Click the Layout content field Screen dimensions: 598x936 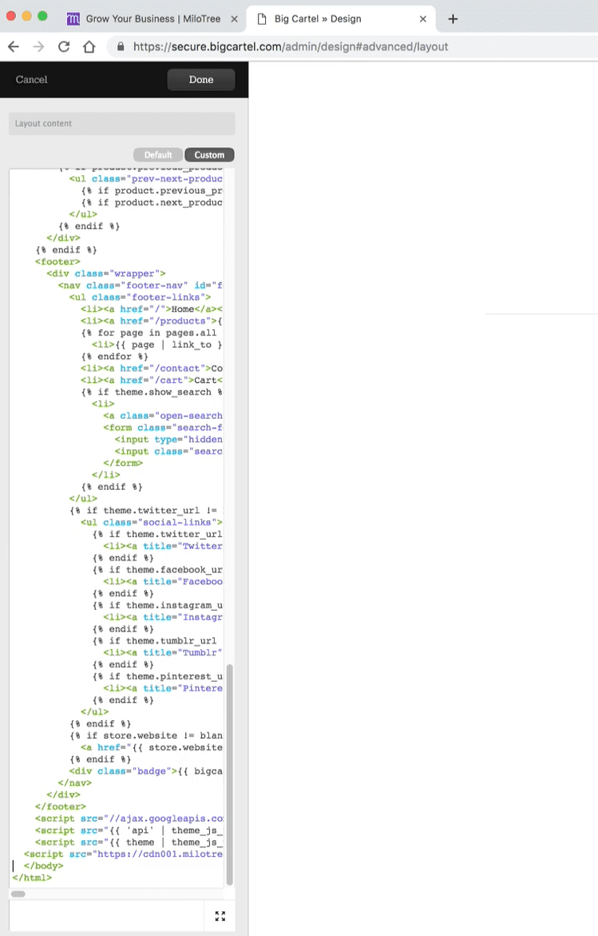(121, 123)
